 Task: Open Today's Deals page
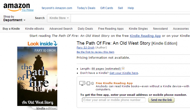click(86, 8)
